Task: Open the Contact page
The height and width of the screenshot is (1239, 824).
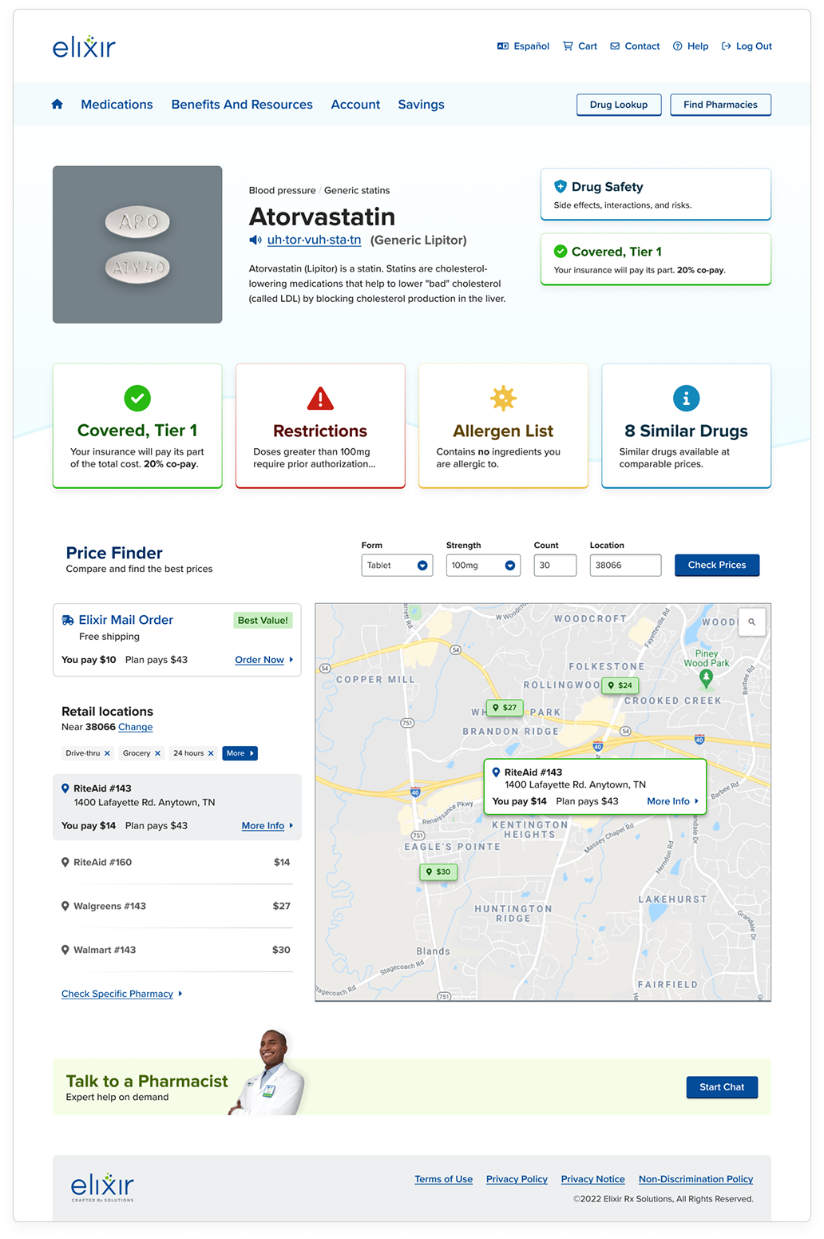Action: (635, 46)
